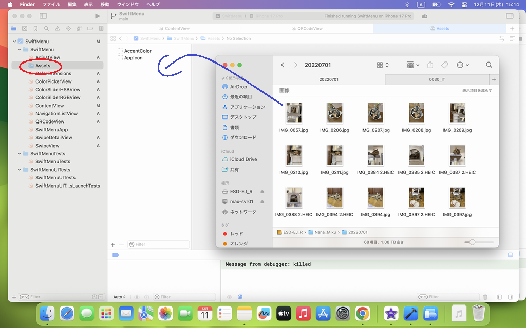Click the Finder search magnifier icon
Image resolution: width=526 pixels, height=328 pixels.
(x=489, y=65)
